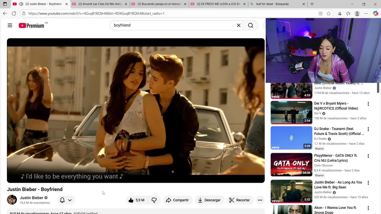The width and height of the screenshot is (381, 214).
Task: Open the GATA ONLY video thumbnail
Action: tap(291, 165)
